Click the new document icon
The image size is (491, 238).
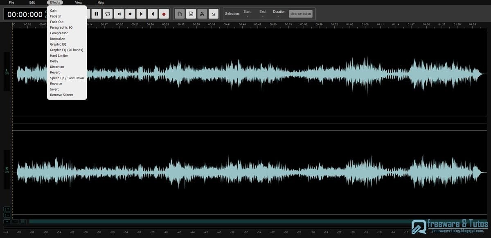[179, 13]
